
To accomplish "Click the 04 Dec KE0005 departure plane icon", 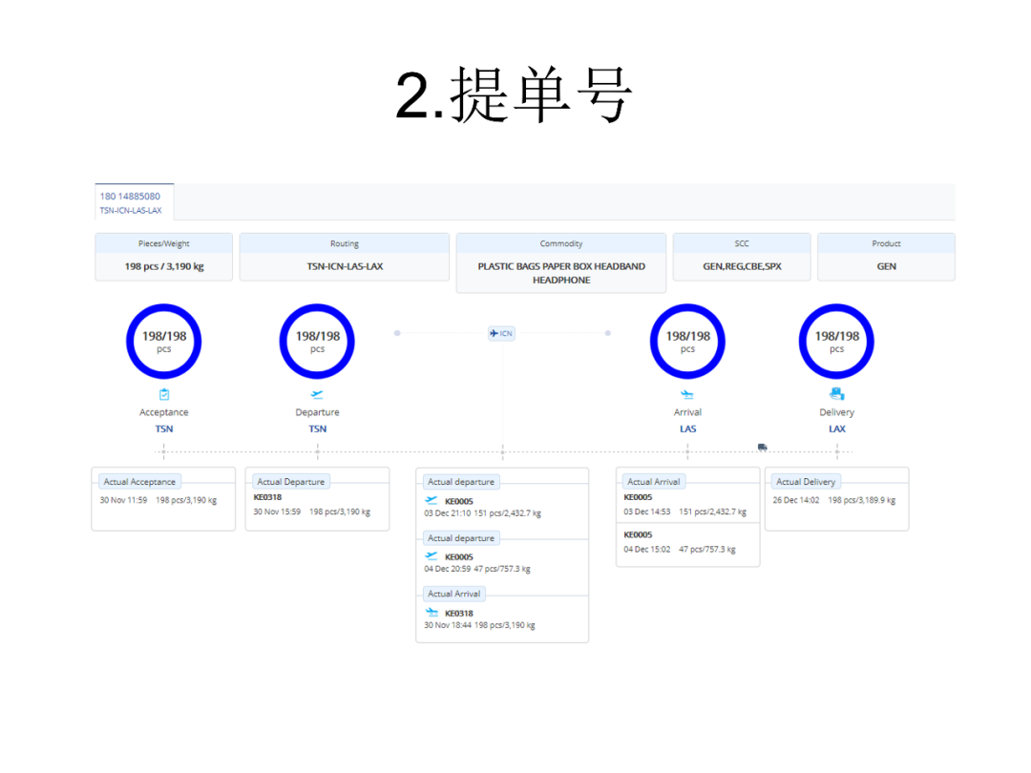I will (431, 556).
